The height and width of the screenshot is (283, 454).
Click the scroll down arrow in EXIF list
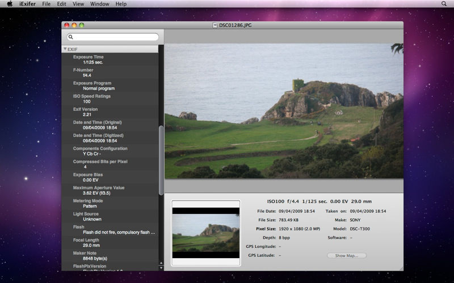(161, 267)
